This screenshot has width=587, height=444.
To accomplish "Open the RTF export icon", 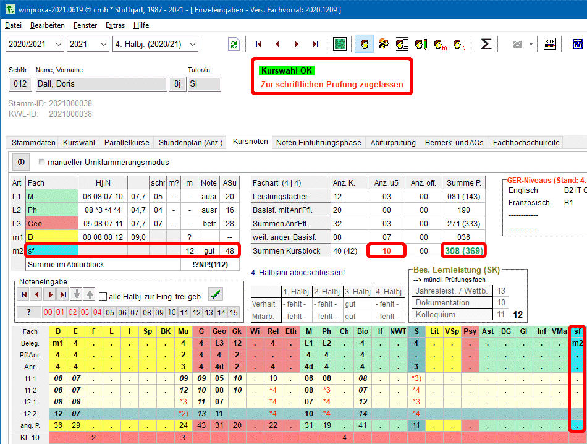I will (549, 44).
